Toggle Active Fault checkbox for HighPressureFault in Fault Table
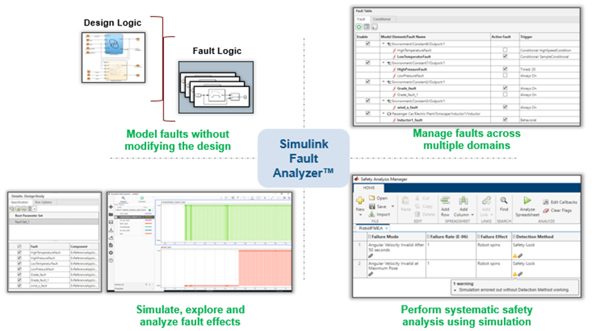 pyautogui.click(x=505, y=68)
